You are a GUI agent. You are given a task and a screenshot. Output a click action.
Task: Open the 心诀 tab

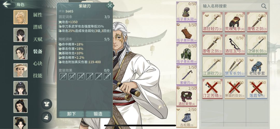pos(38,63)
